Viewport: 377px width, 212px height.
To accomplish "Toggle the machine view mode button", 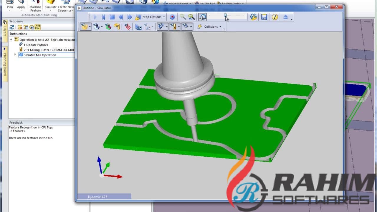I will point(161,27).
